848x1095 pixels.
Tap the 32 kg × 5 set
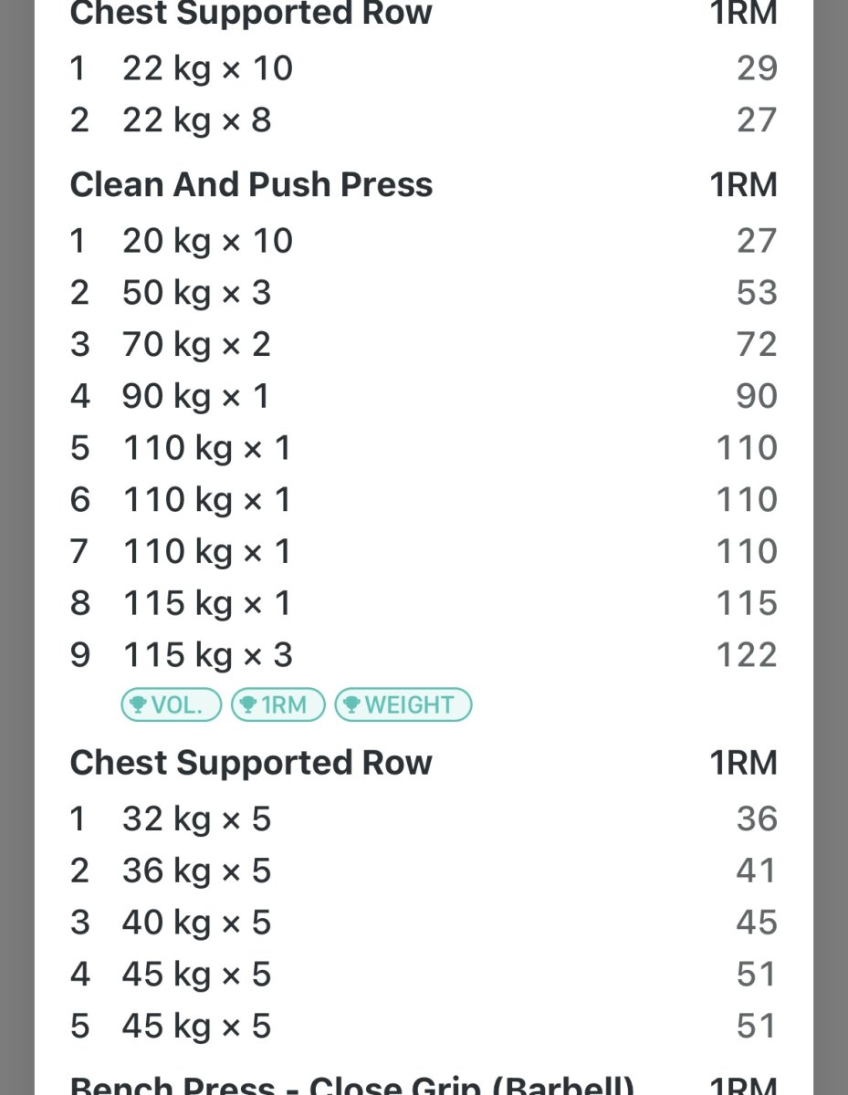[196, 819]
